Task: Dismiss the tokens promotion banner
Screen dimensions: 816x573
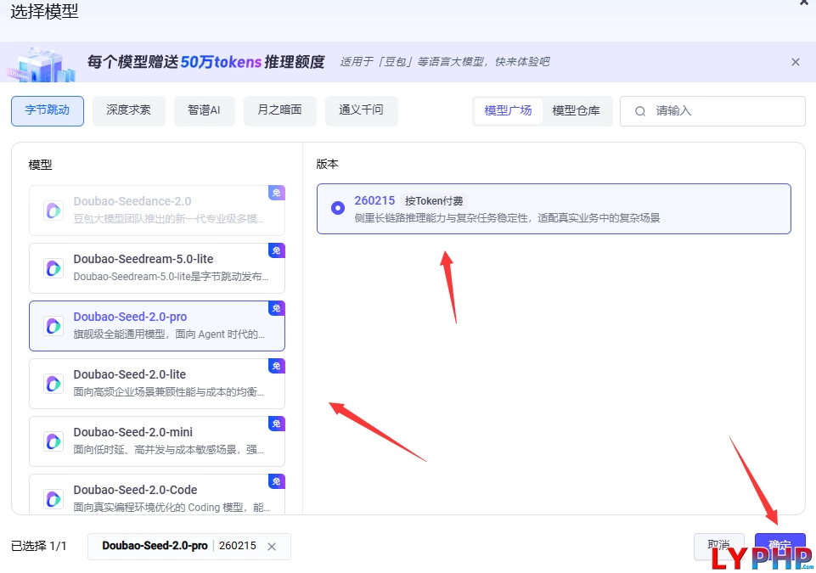Action: (x=795, y=61)
